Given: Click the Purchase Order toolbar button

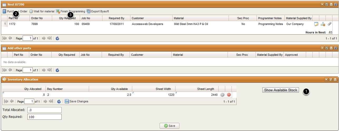Looking at the screenshot, I should point(15,12).
